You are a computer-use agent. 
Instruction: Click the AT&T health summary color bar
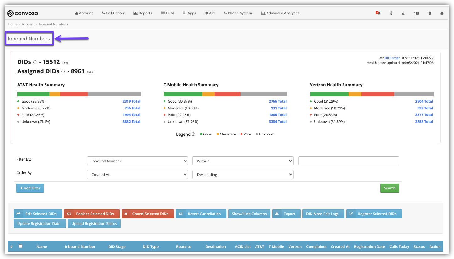(79, 94)
